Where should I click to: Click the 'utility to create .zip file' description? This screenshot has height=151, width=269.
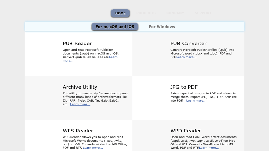tap(96, 99)
